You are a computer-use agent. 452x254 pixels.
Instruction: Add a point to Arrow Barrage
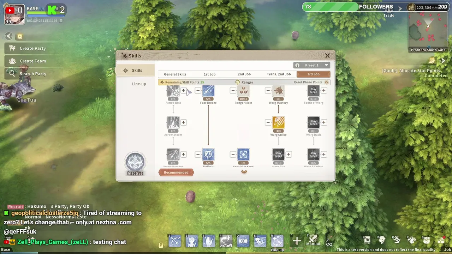[x=183, y=154]
